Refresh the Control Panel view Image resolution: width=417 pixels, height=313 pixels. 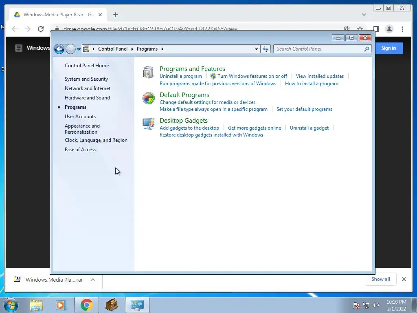266,49
